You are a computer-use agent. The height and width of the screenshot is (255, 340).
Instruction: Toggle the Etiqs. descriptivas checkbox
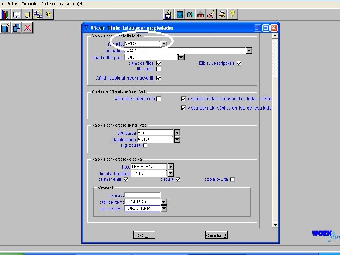point(239,63)
